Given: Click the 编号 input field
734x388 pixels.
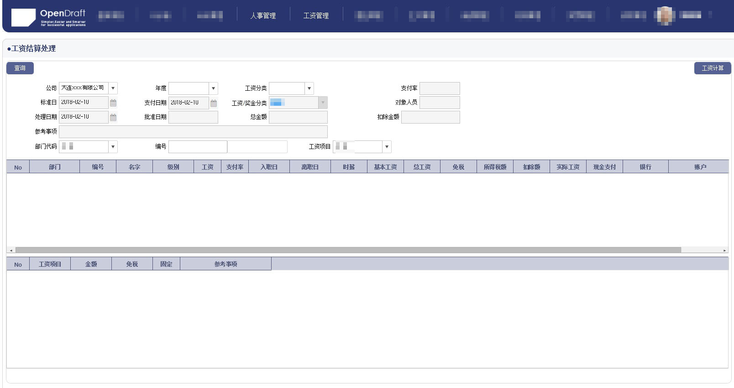Looking at the screenshot, I should (198, 147).
